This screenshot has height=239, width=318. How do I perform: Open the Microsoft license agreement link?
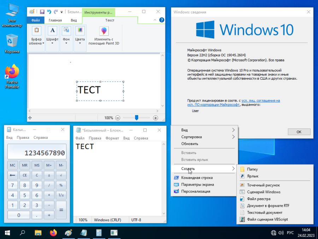pyautogui.click(x=234, y=103)
